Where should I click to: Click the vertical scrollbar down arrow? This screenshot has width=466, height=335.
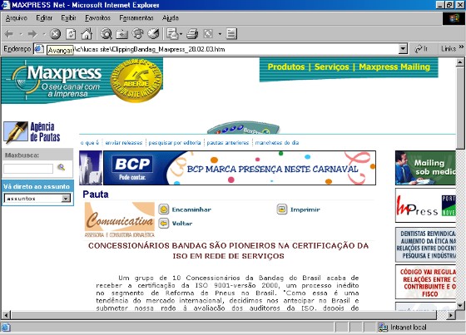point(460,305)
